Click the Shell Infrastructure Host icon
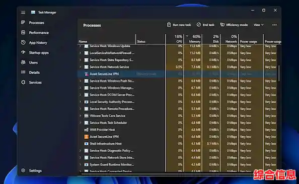Image resolution: width=299 pixels, height=184 pixels. pyautogui.click(x=87, y=144)
